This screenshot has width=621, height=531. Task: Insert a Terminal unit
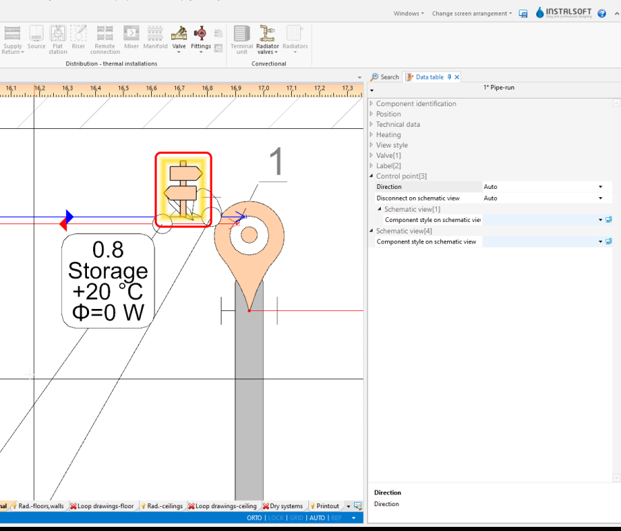click(241, 39)
